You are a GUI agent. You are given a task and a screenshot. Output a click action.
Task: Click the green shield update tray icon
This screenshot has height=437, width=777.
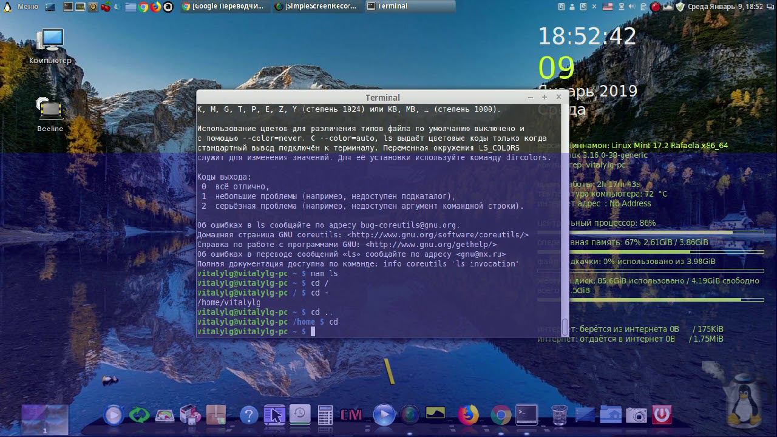[680, 7]
